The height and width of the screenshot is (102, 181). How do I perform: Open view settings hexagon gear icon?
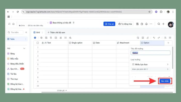41,38
